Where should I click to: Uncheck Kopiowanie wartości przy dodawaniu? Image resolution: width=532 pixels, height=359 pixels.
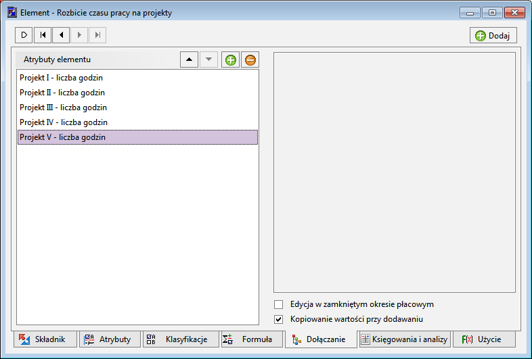(279, 319)
